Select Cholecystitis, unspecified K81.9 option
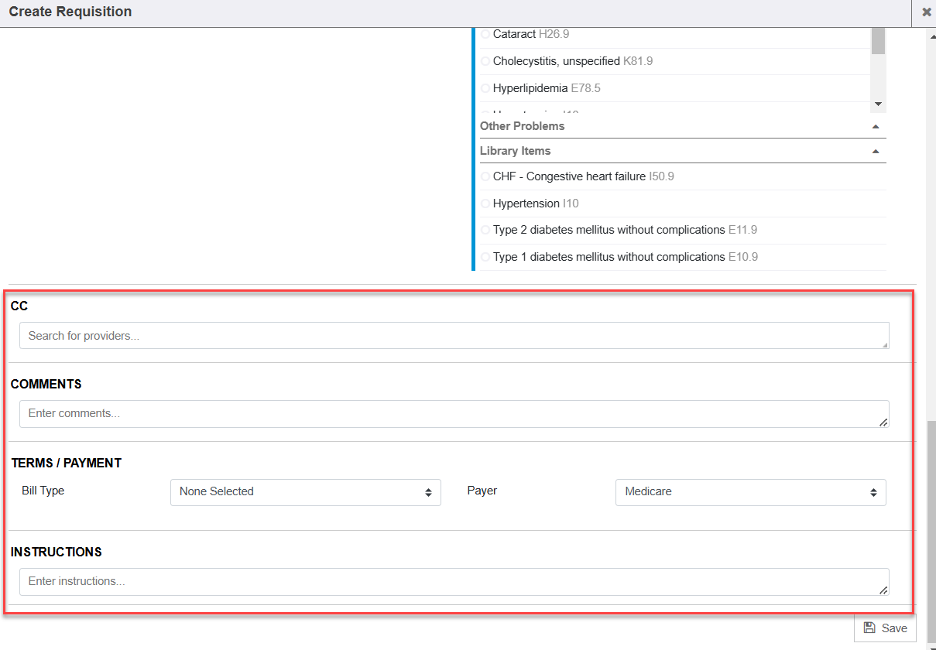This screenshot has height=650, width=936. pyautogui.click(x=485, y=61)
